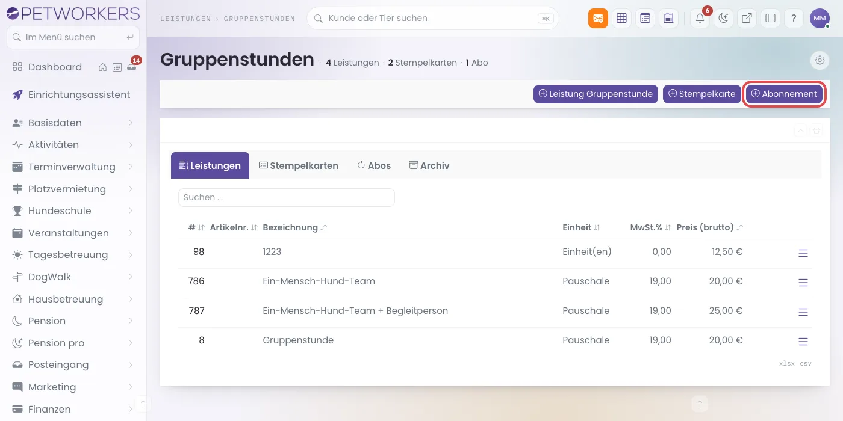Click the Leistungen breadcrumb
843x421 pixels.
click(x=185, y=19)
